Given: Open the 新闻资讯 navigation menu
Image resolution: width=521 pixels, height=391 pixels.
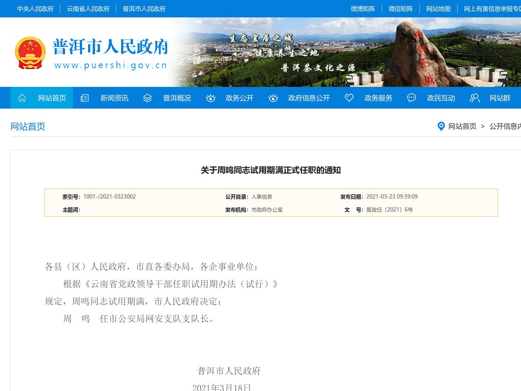Looking at the screenshot, I should tap(114, 98).
